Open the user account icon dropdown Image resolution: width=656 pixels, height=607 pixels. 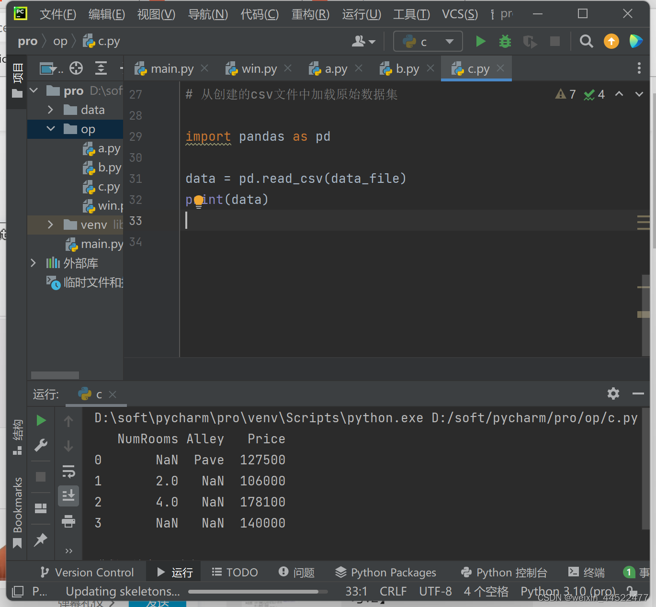tap(364, 42)
